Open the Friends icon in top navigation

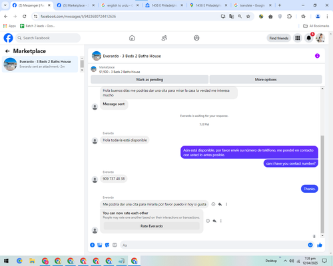point(165,38)
